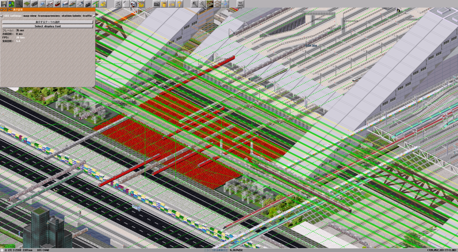This screenshot has width=458, height=252.
Task: Open the save/load options disk icon
Action: [x=4, y=4]
